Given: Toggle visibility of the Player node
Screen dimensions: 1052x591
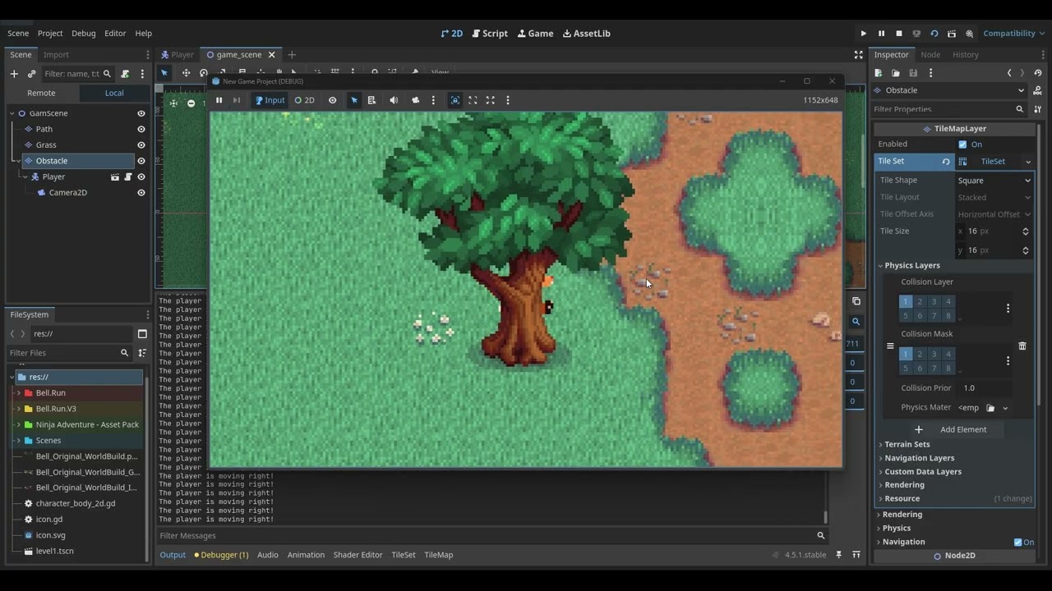Looking at the screenshot, I should point(141,176).
